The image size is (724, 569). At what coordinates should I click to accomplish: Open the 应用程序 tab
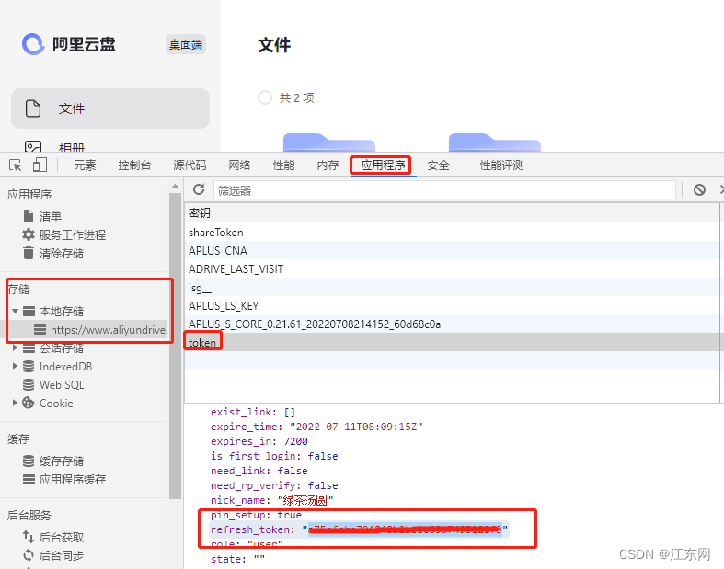click(383, 165)
